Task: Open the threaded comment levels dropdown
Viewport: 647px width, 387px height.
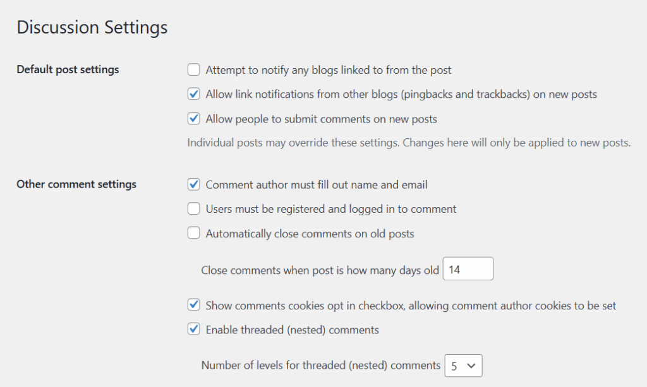Action: (x=464, y=366)
